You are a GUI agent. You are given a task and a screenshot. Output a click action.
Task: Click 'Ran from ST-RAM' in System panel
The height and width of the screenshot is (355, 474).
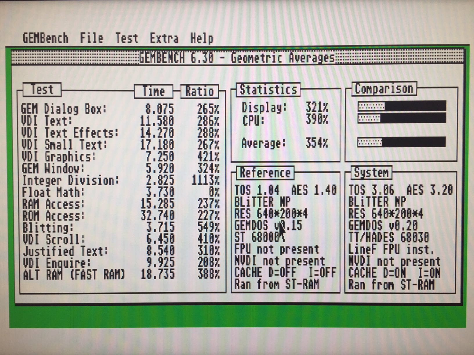(x=392, y=285)
